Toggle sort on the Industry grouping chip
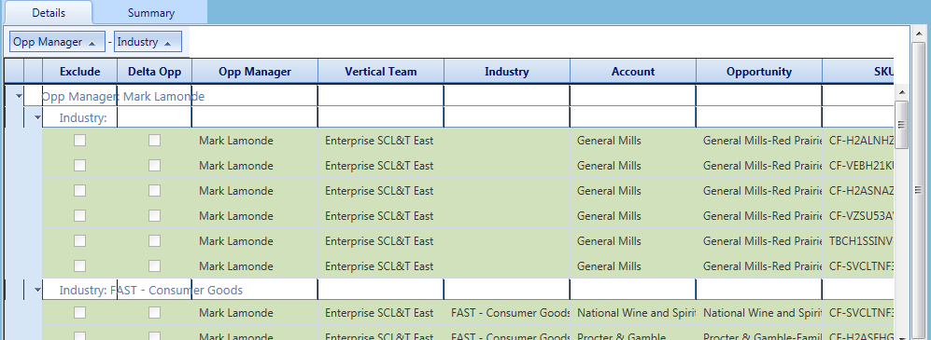 pos(148,42)
